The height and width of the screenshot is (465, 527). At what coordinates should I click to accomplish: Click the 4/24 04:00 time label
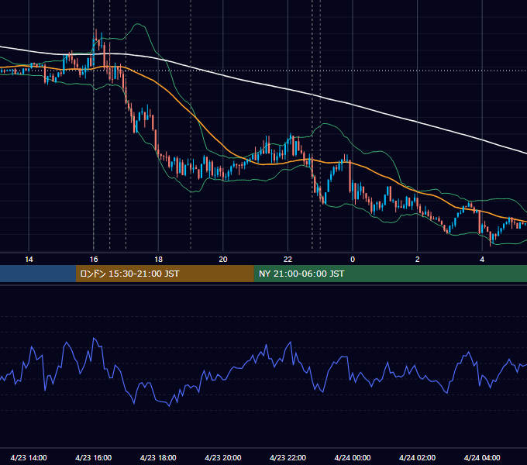[482, 457]
